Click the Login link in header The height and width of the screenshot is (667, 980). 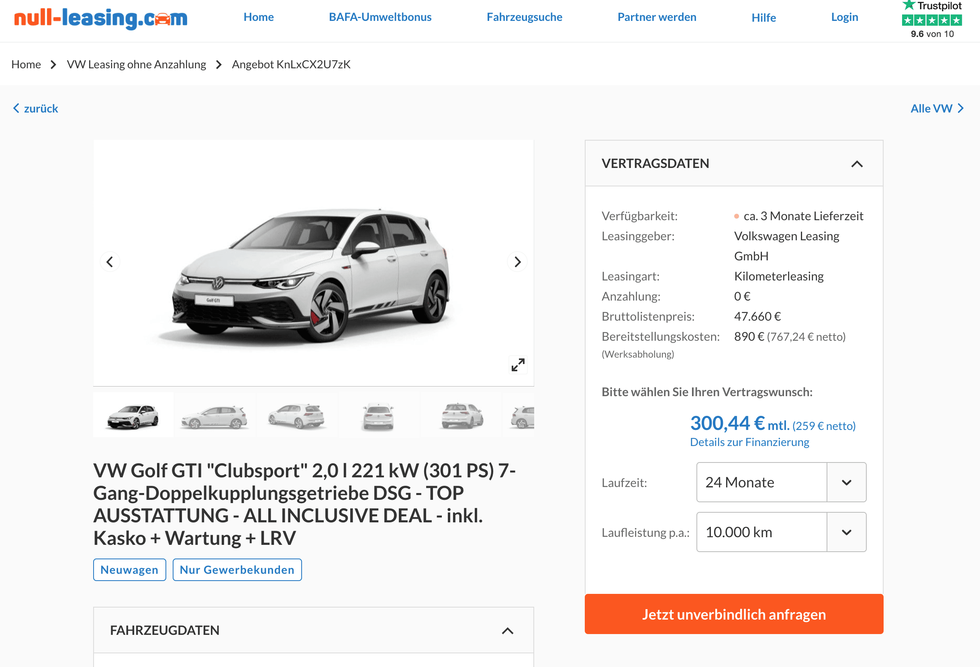pos(844,17)
